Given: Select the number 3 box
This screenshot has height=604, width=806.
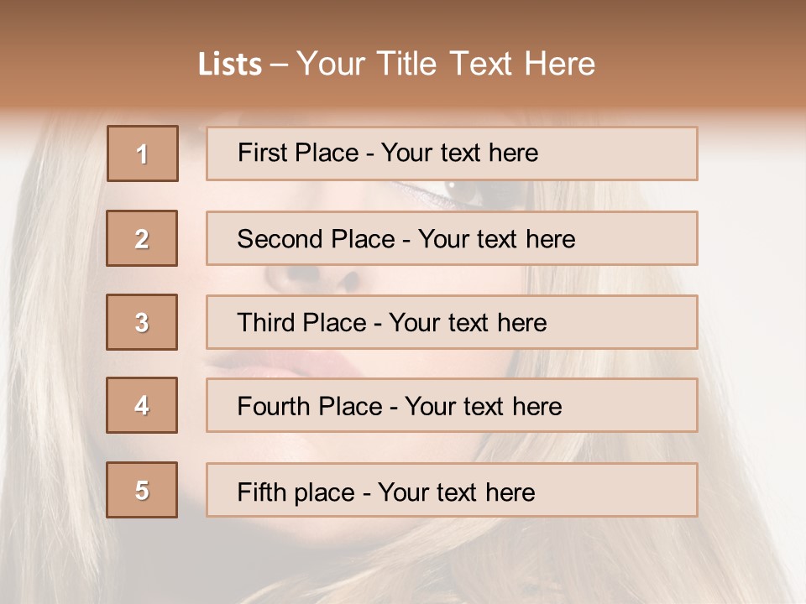Looking at the screenshot, I should [142, 322].
